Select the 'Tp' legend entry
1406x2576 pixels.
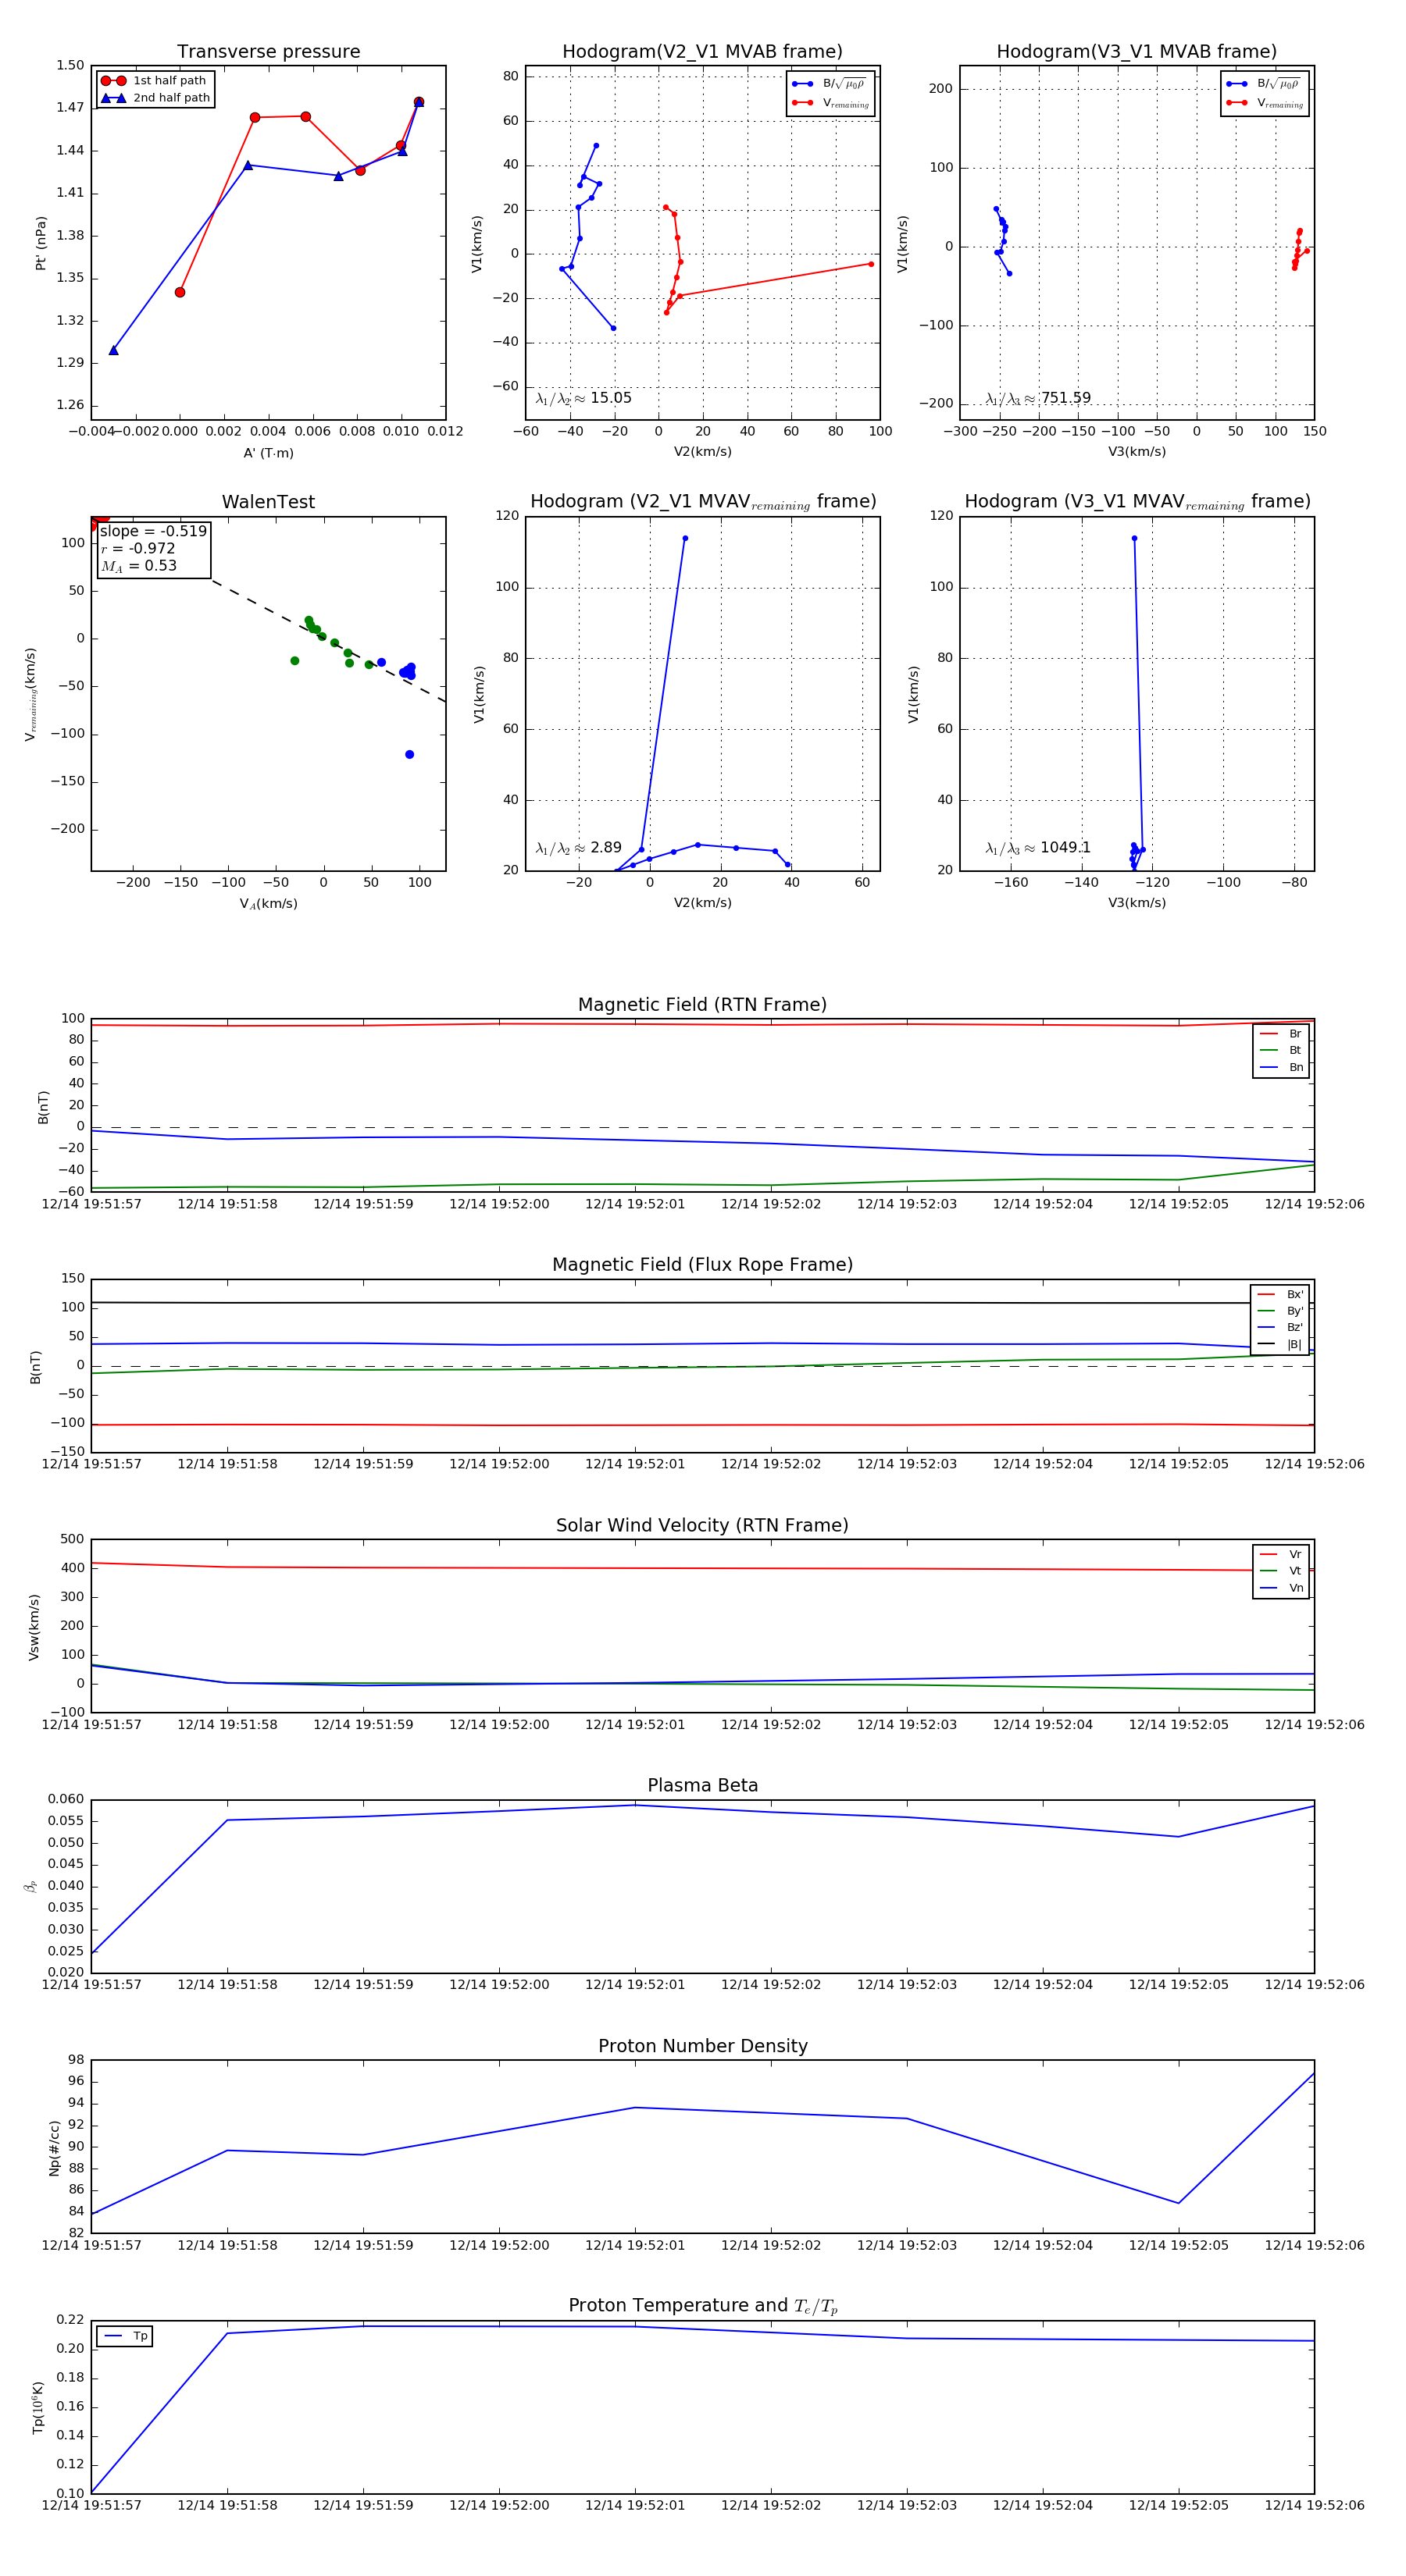coord(127,2336)
